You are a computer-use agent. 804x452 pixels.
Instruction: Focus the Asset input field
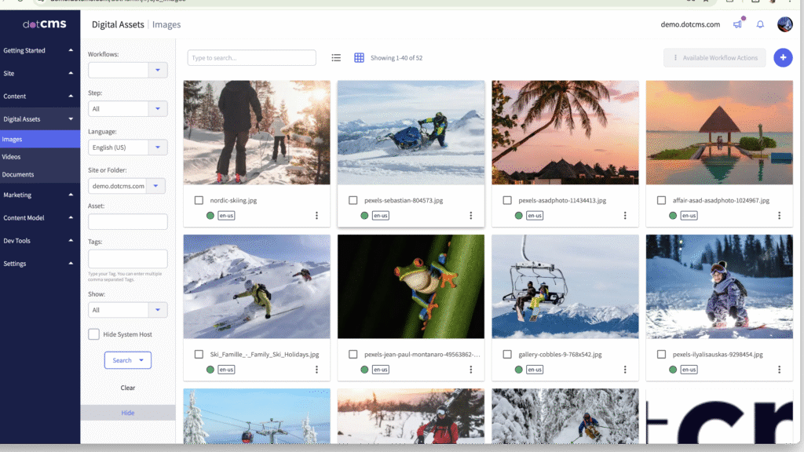(x=128, y=222)
